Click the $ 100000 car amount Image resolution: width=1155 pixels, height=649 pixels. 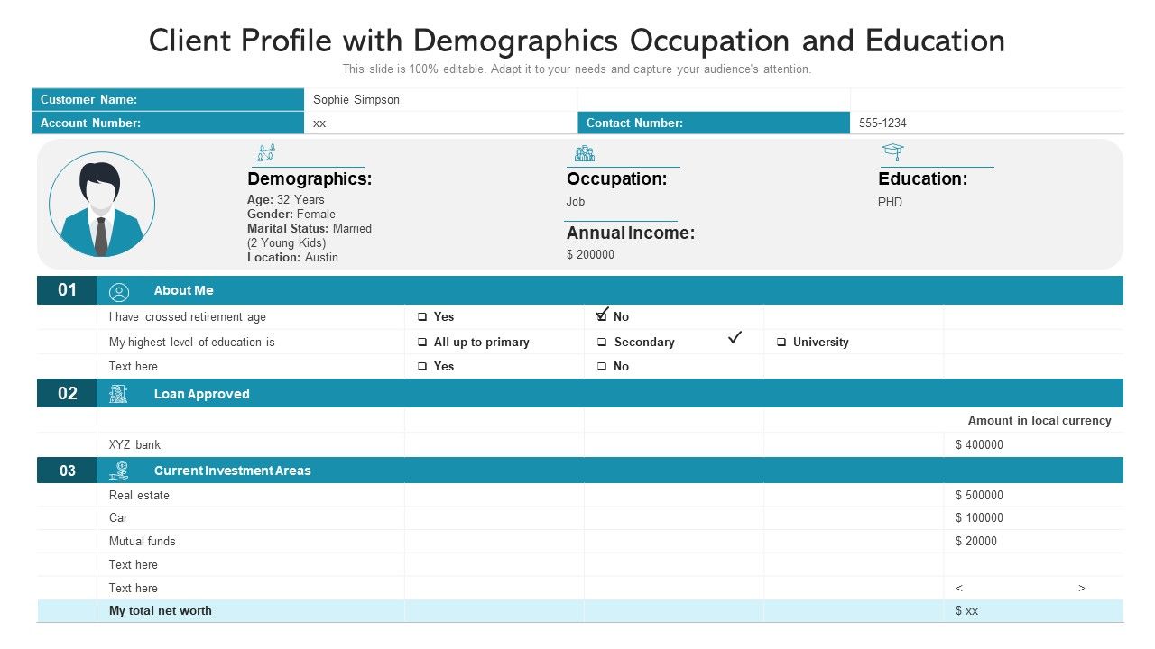979,518
